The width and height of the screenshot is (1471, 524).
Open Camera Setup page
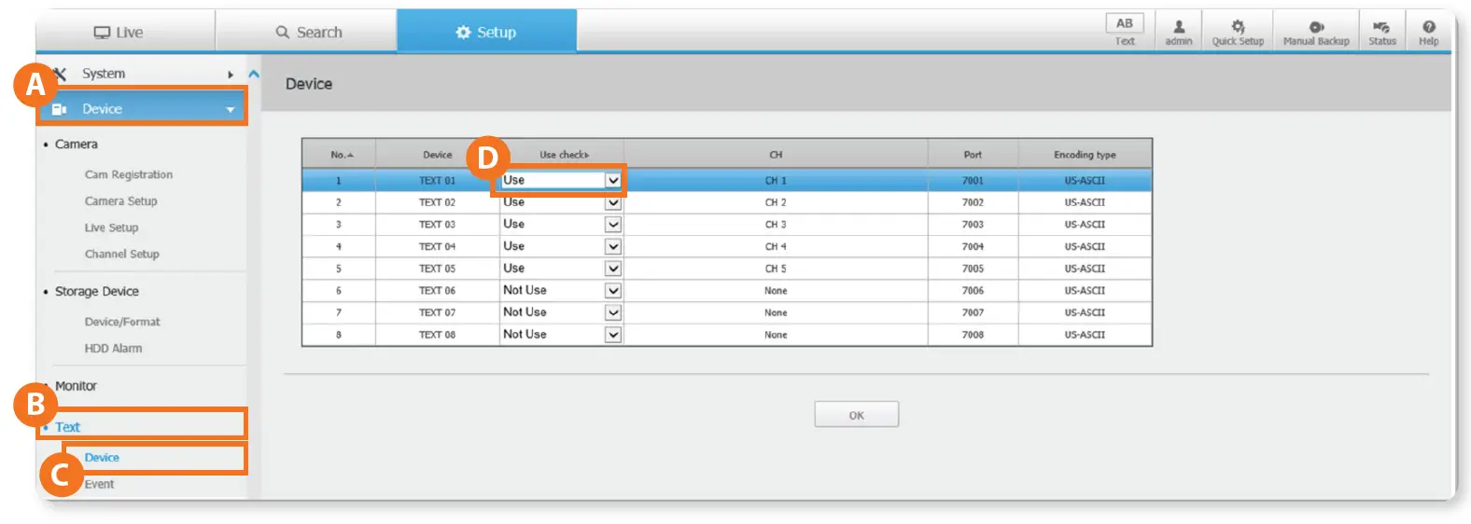pyautogui.click(x=121, y=200)
